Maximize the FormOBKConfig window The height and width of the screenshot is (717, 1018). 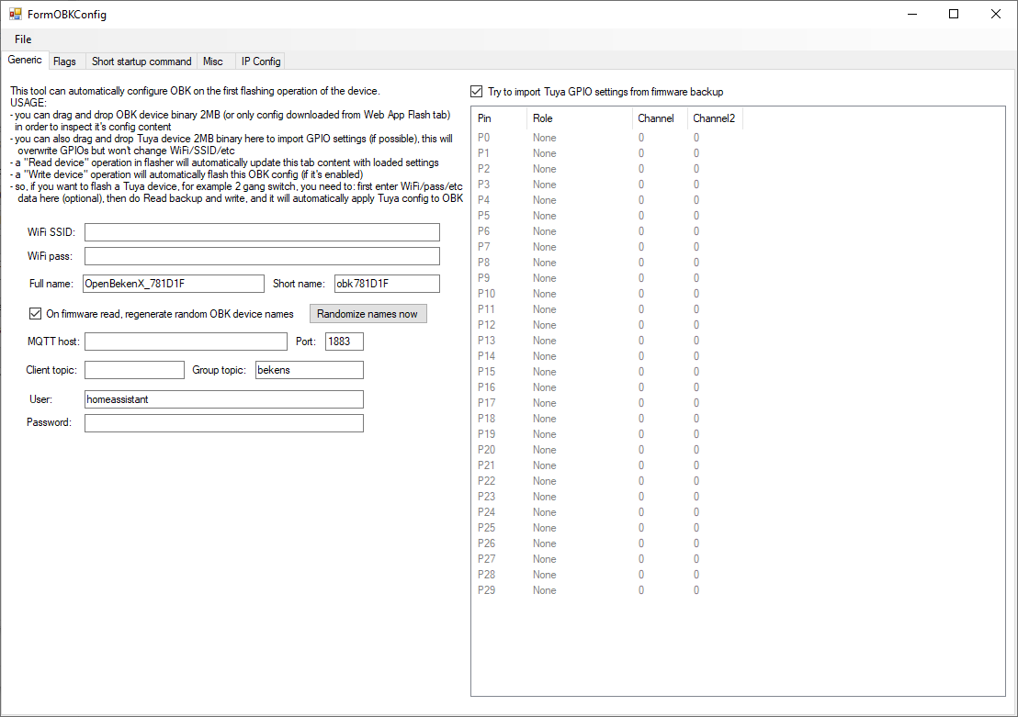pos(954,14)
